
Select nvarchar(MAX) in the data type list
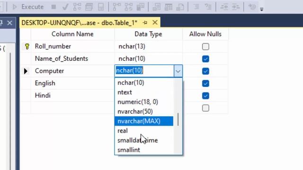click(x=144, y=121)
